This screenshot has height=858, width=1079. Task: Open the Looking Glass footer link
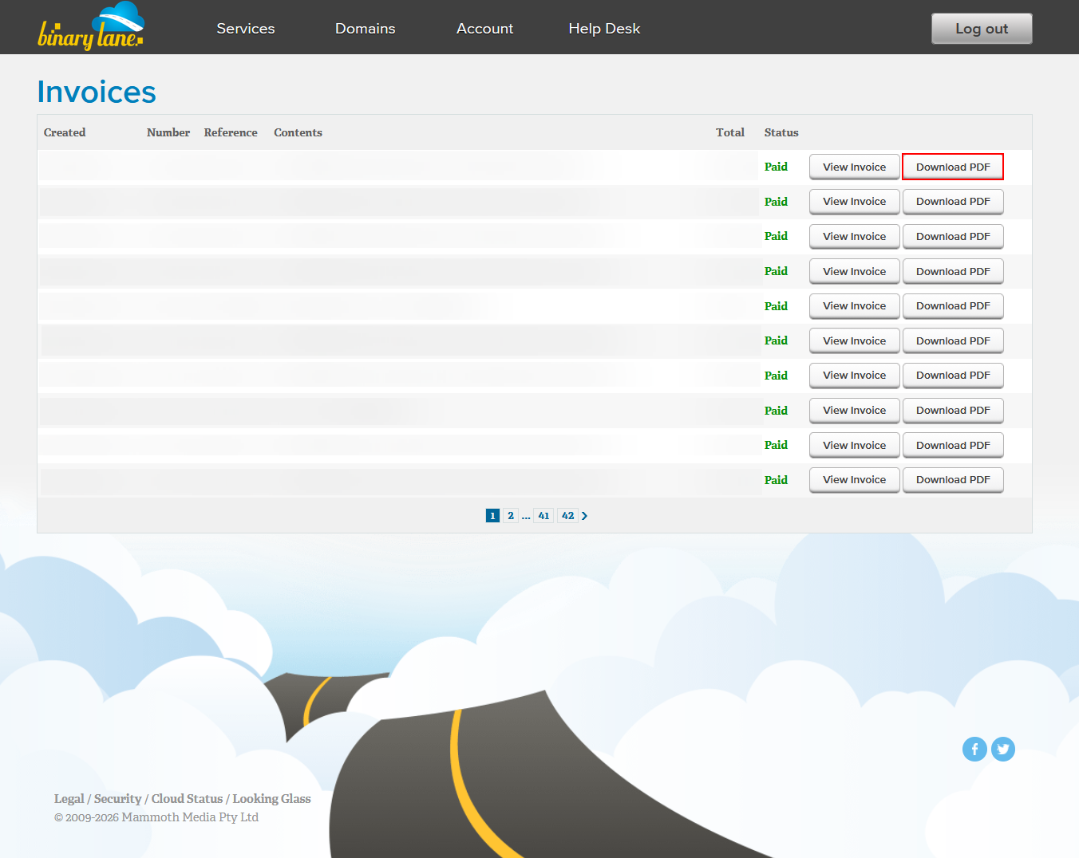pyautogui.click(x=271, y=799)
